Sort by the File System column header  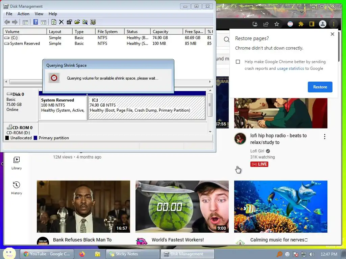[x=110, y=31]
